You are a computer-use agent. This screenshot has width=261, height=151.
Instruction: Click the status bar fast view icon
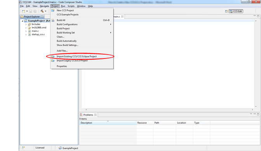click(x=23, y=148)
